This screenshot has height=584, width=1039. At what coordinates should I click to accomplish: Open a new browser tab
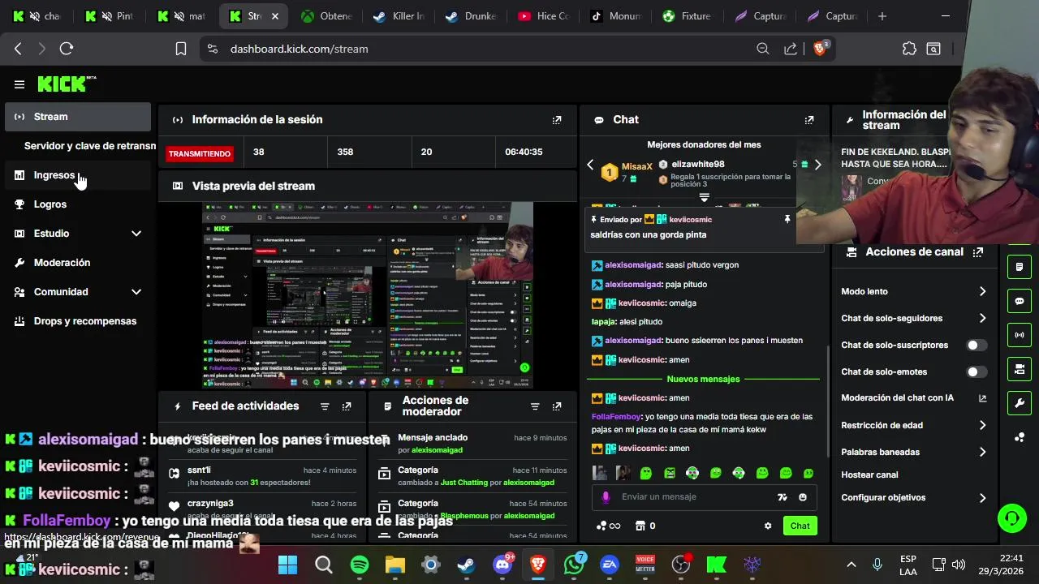[x=882, y=16]
